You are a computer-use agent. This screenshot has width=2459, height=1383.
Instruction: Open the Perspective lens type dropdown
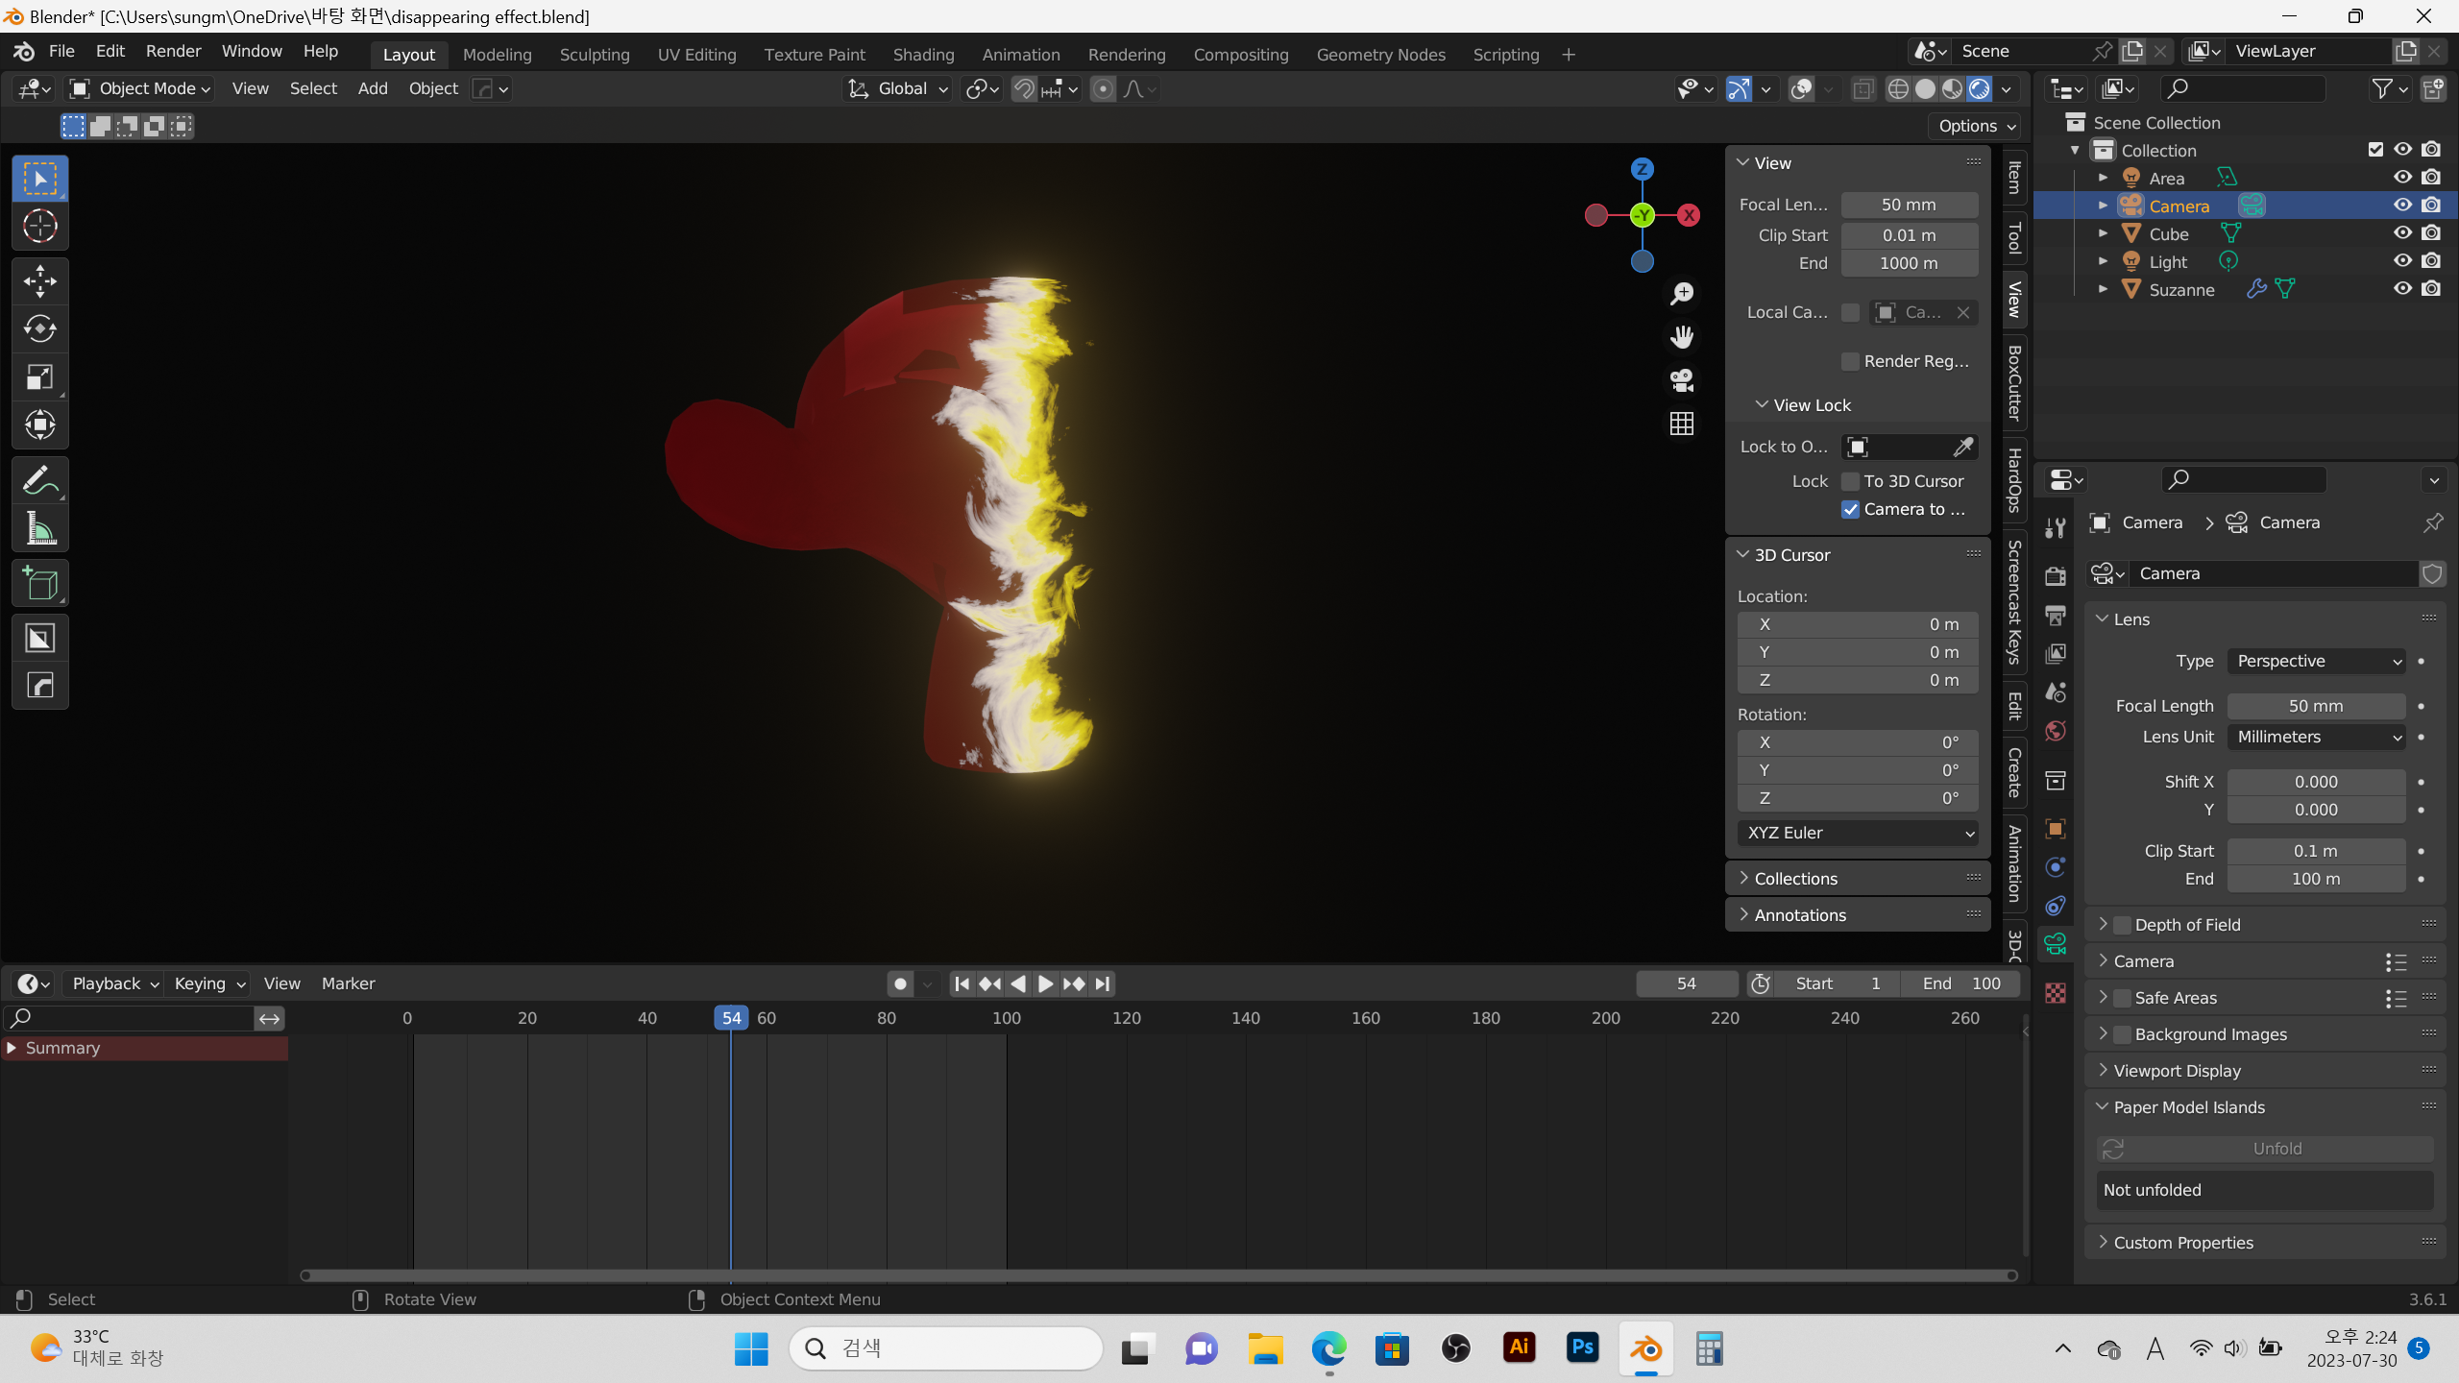click(x=2316, y=661)
